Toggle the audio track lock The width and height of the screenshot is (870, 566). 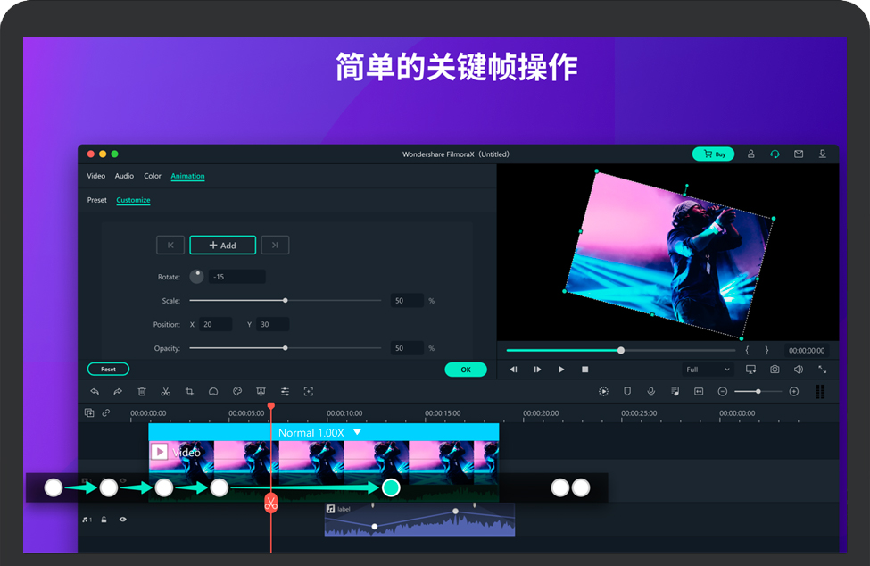(104, 519)
